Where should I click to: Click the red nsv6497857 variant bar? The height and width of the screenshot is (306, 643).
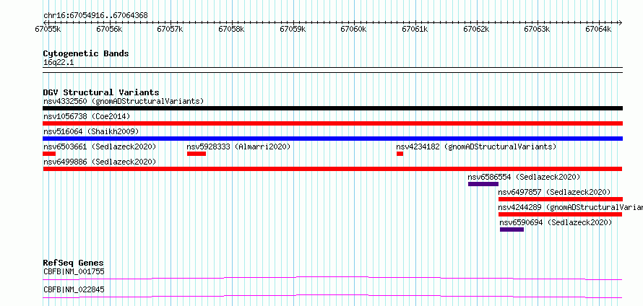tap(561, 199)
